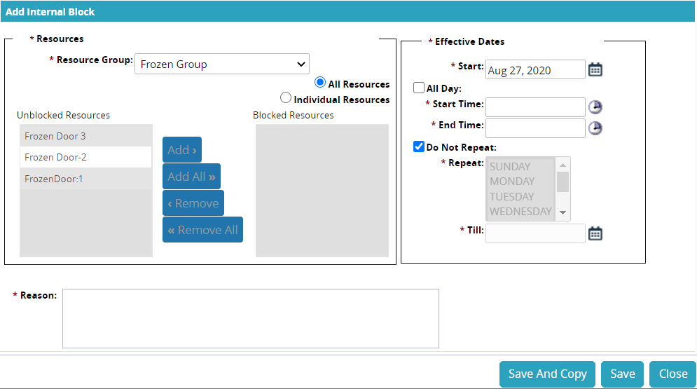
Task: Click Save And Copy button
Action: 547,374
